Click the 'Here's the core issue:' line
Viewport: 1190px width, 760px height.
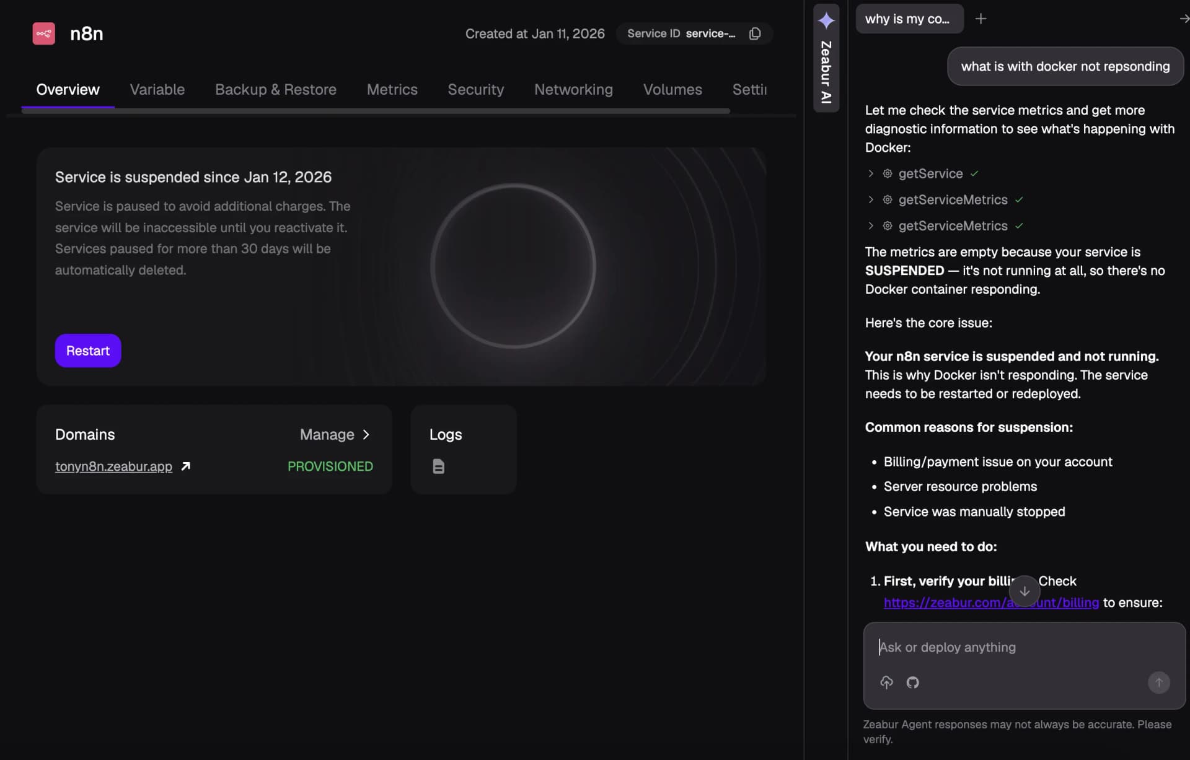(928, 323)
